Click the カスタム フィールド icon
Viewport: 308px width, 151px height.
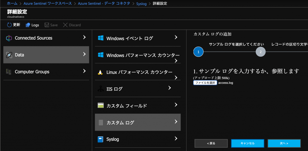100,106
